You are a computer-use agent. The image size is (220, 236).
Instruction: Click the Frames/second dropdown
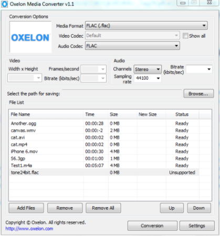[x=93, y=69]
